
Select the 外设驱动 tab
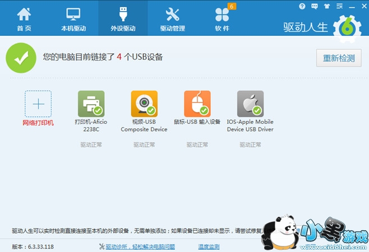123,19
